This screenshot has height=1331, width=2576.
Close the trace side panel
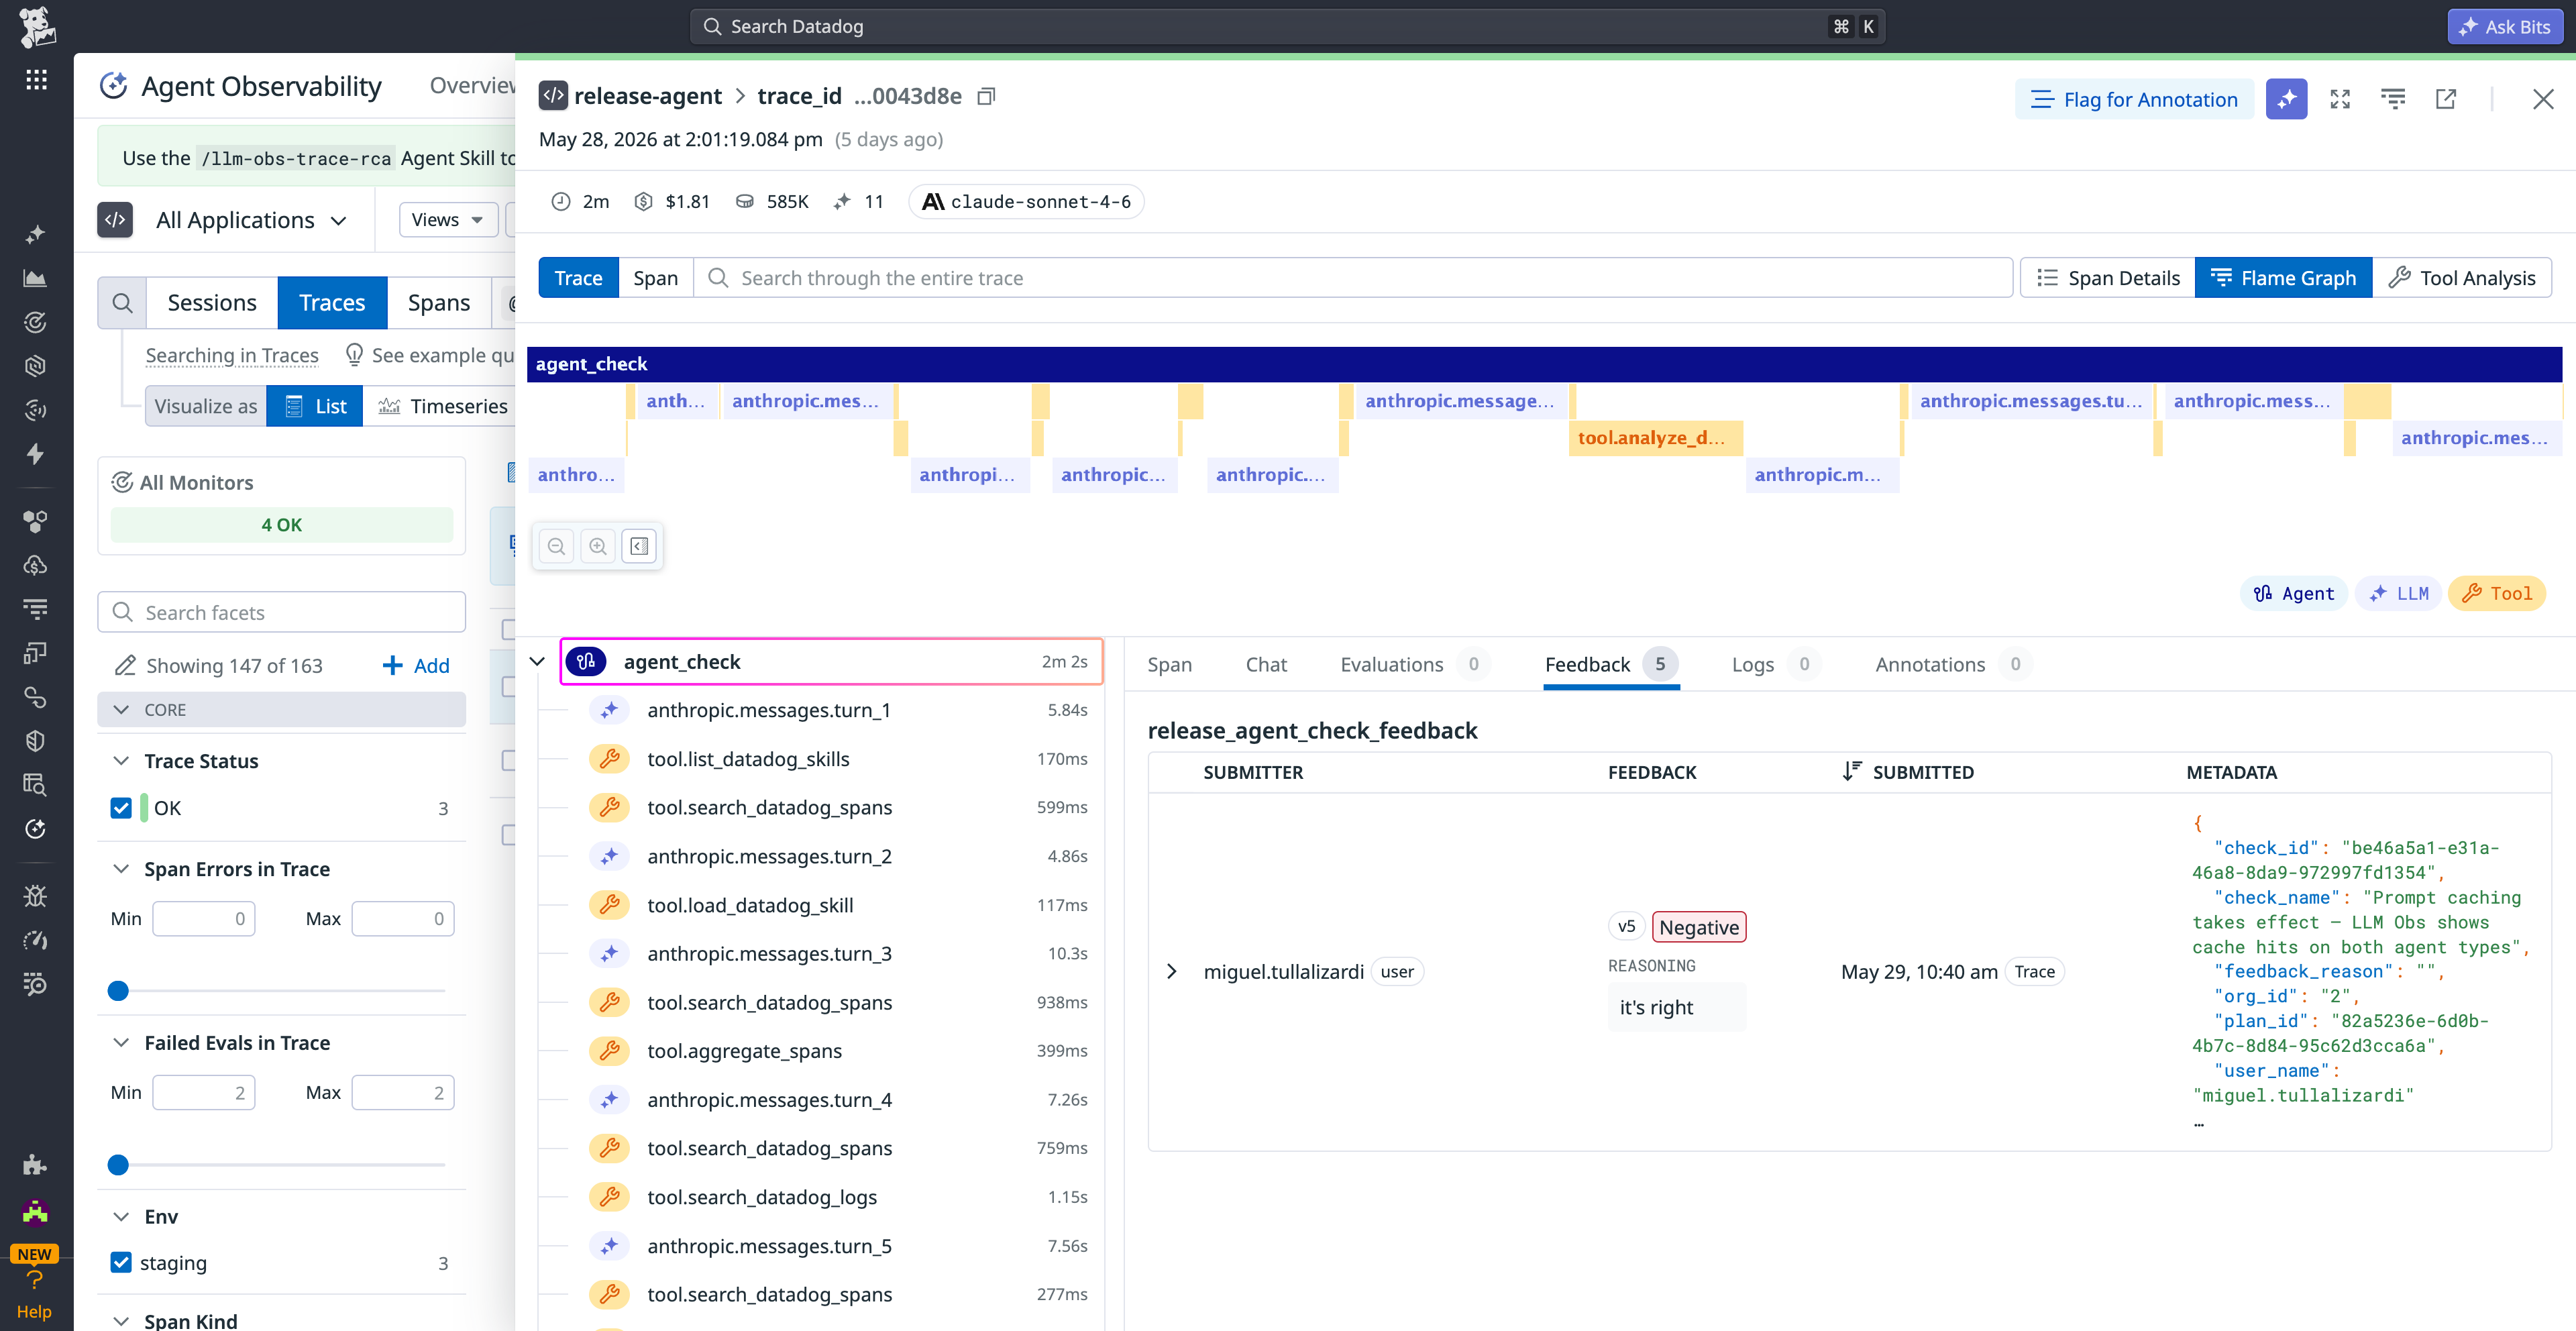[x=2543, y=99]
